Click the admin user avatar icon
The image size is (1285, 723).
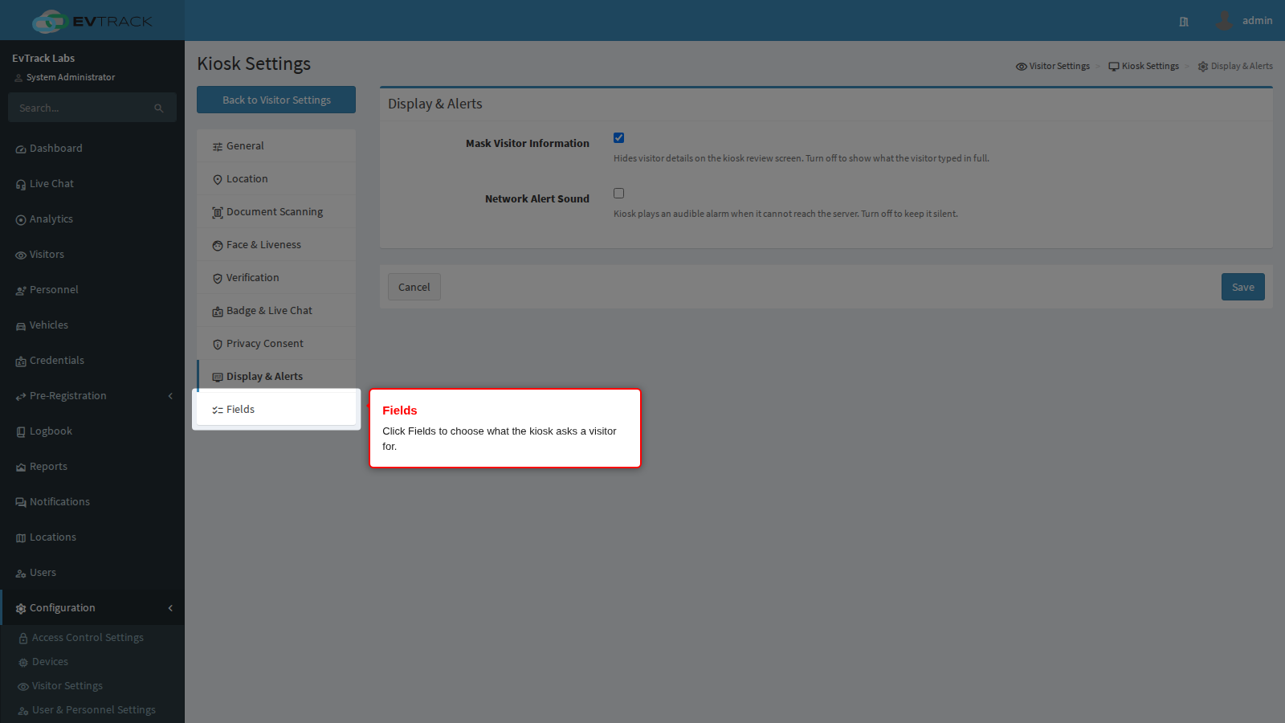point(1224,20)
